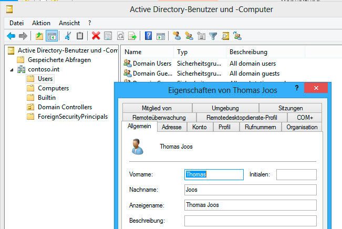Click into the Anzeigename field
This screenshot has width=342, height=229.
click(x=251, y=205)
